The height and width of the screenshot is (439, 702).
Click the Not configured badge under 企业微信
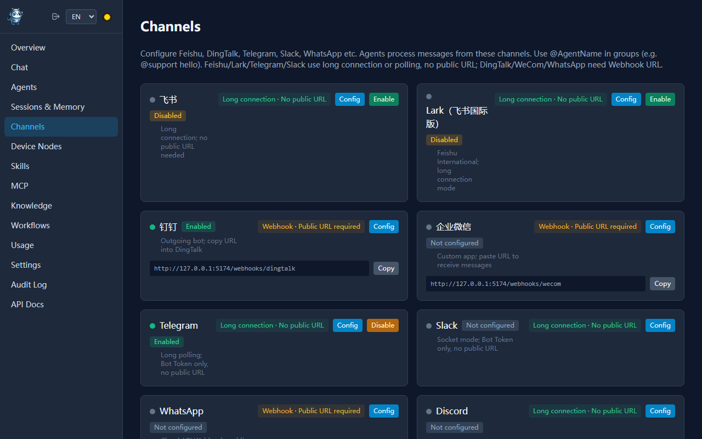click(x=455, y=243)
